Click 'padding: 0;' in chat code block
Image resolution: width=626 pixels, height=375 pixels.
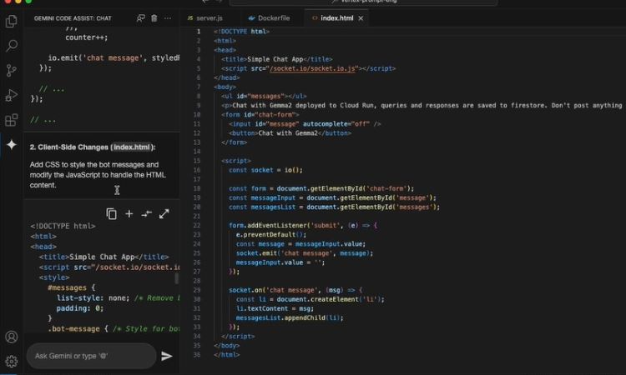coord(80,308)
